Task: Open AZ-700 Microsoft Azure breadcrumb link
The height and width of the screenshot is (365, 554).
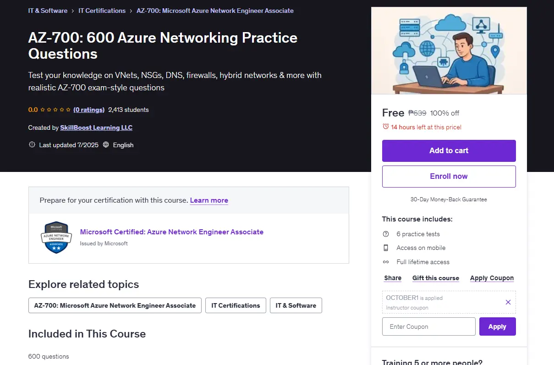Action: (x=215, y=11)
